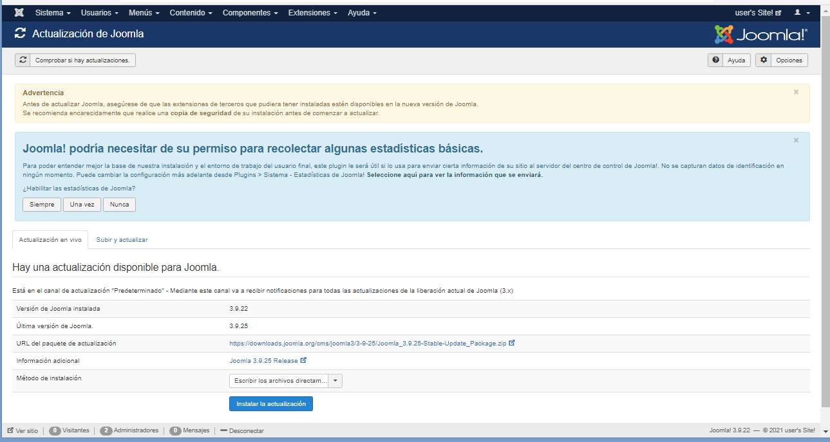Click Ver sitio in footer

[x=23, y=430]
